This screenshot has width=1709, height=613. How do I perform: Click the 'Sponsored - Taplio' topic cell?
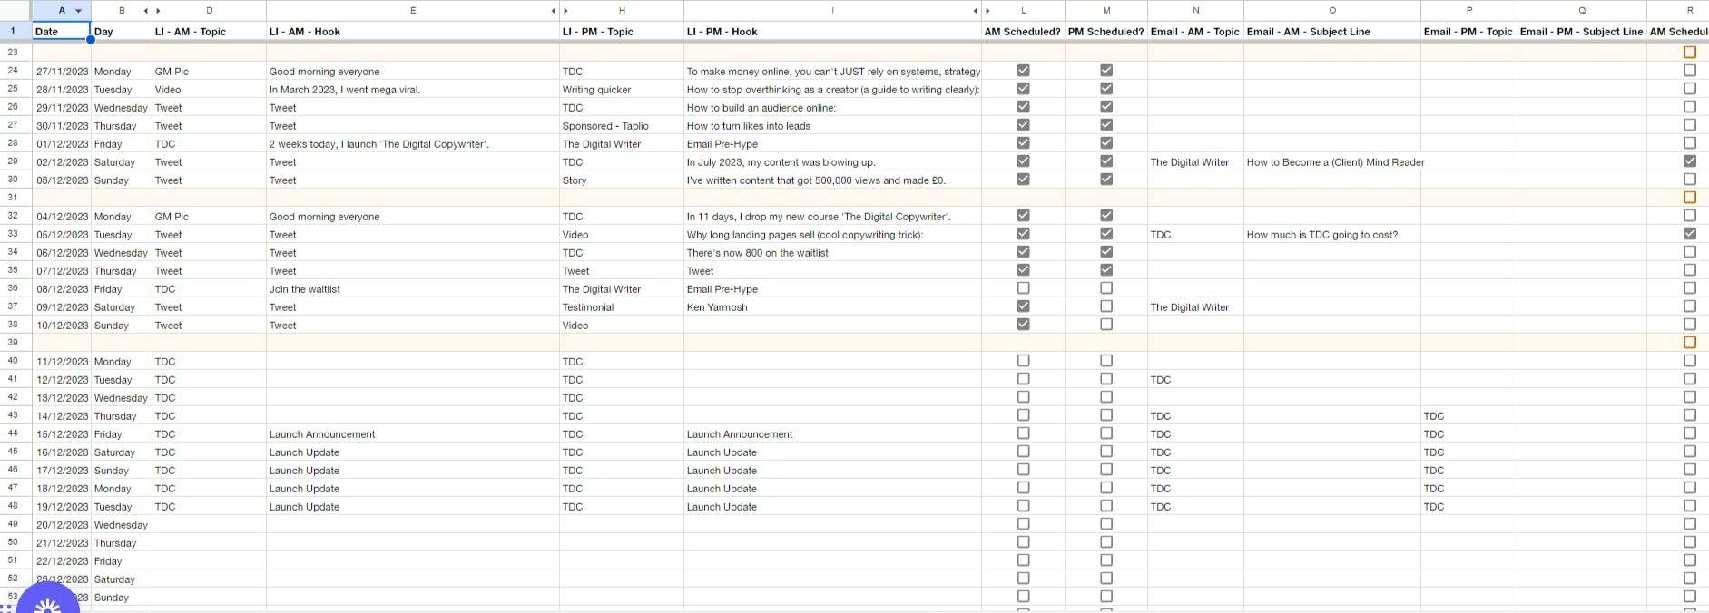pyautogui.click(x=621, y=126)
